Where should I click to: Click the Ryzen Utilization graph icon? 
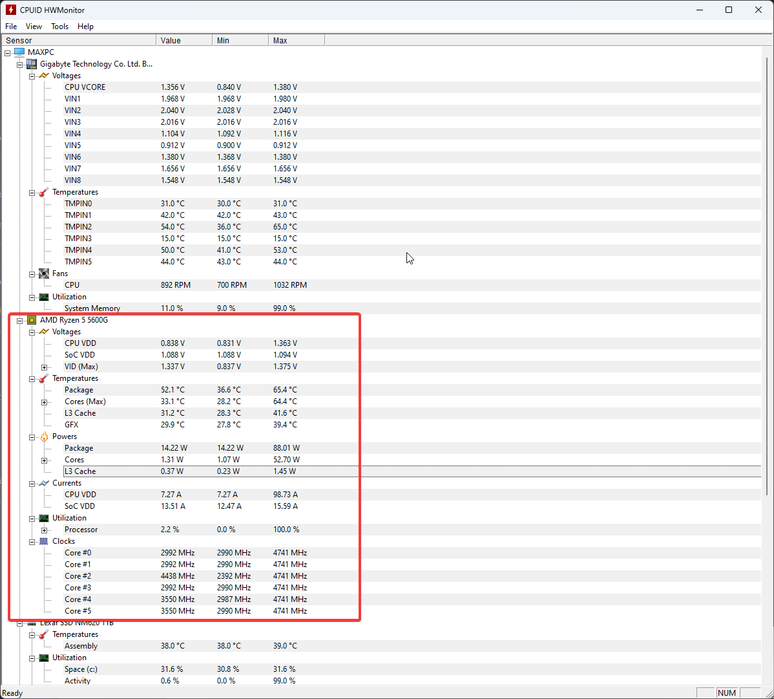pyautogui.click(x=44, y=518)
